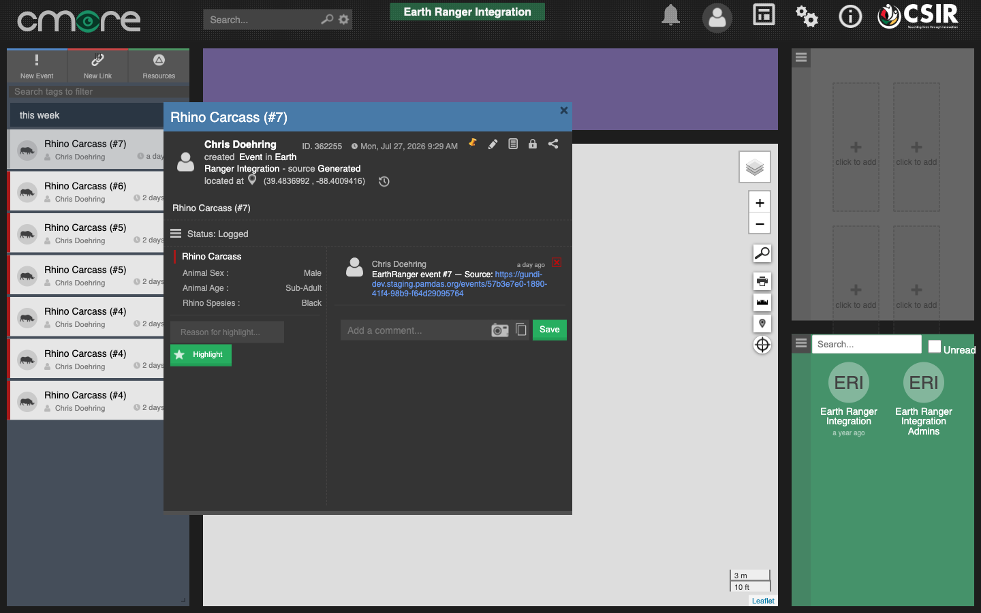Click the green Highlight button
This screenshot has height=613, width=981.
[201, 355]
